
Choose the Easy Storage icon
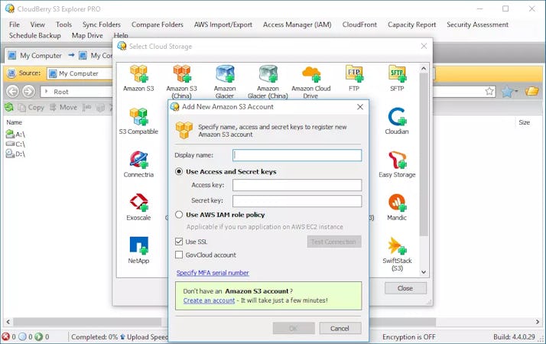tap(398, 160)
